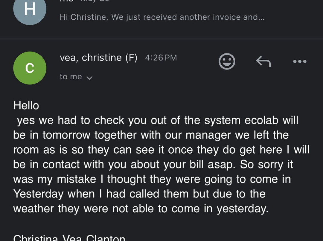Open the three-dot more options menu

point(300,61)
